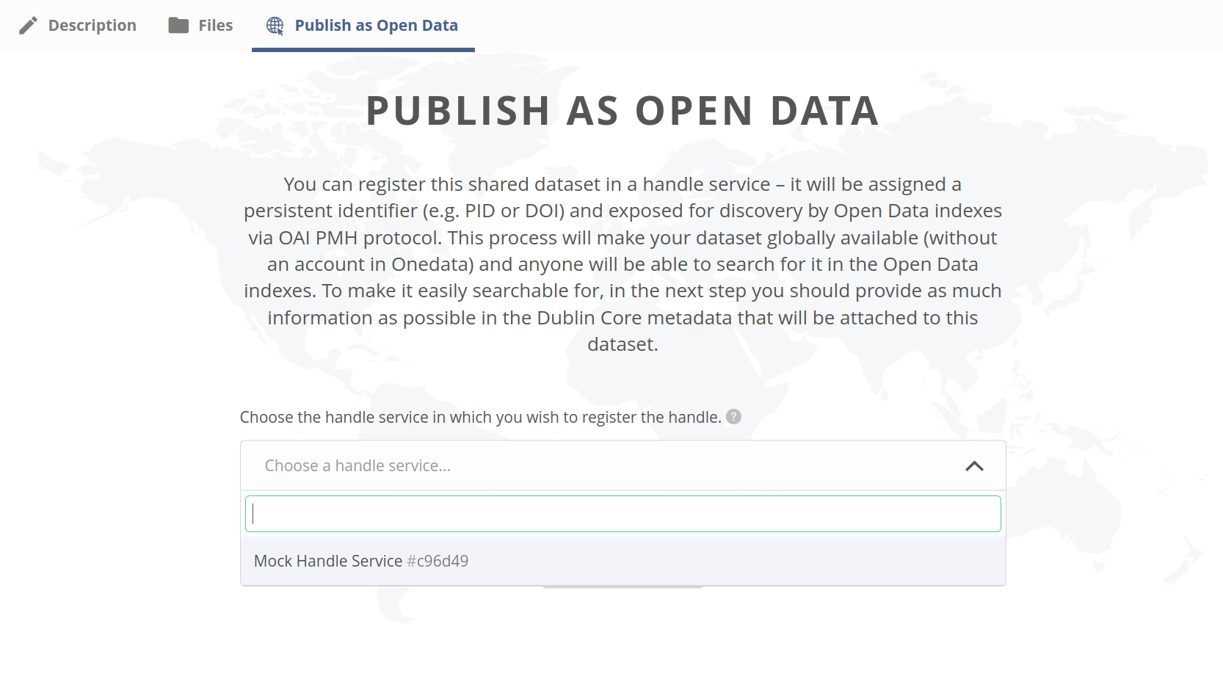Switch to the Files tab

pyautogui.click(x=200, y=26)
